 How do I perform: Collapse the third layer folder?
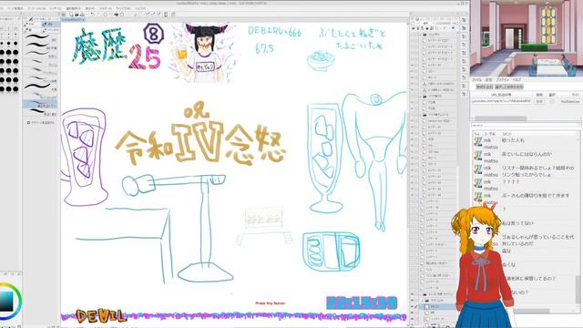(x=421, y=115)
